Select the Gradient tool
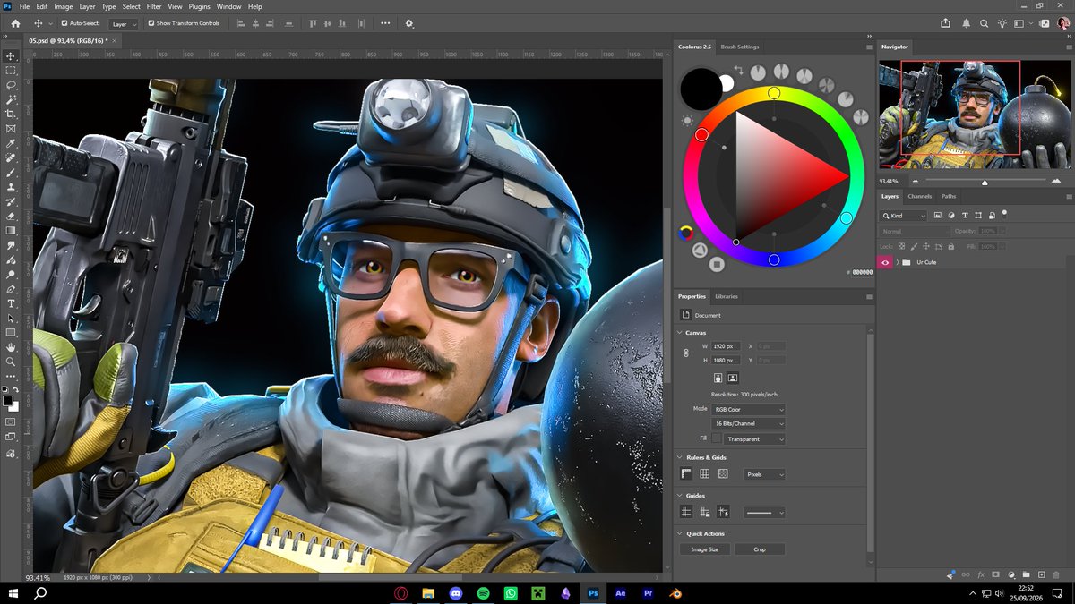The height and width of the screenshot is (604, 1075). (11, 230)
